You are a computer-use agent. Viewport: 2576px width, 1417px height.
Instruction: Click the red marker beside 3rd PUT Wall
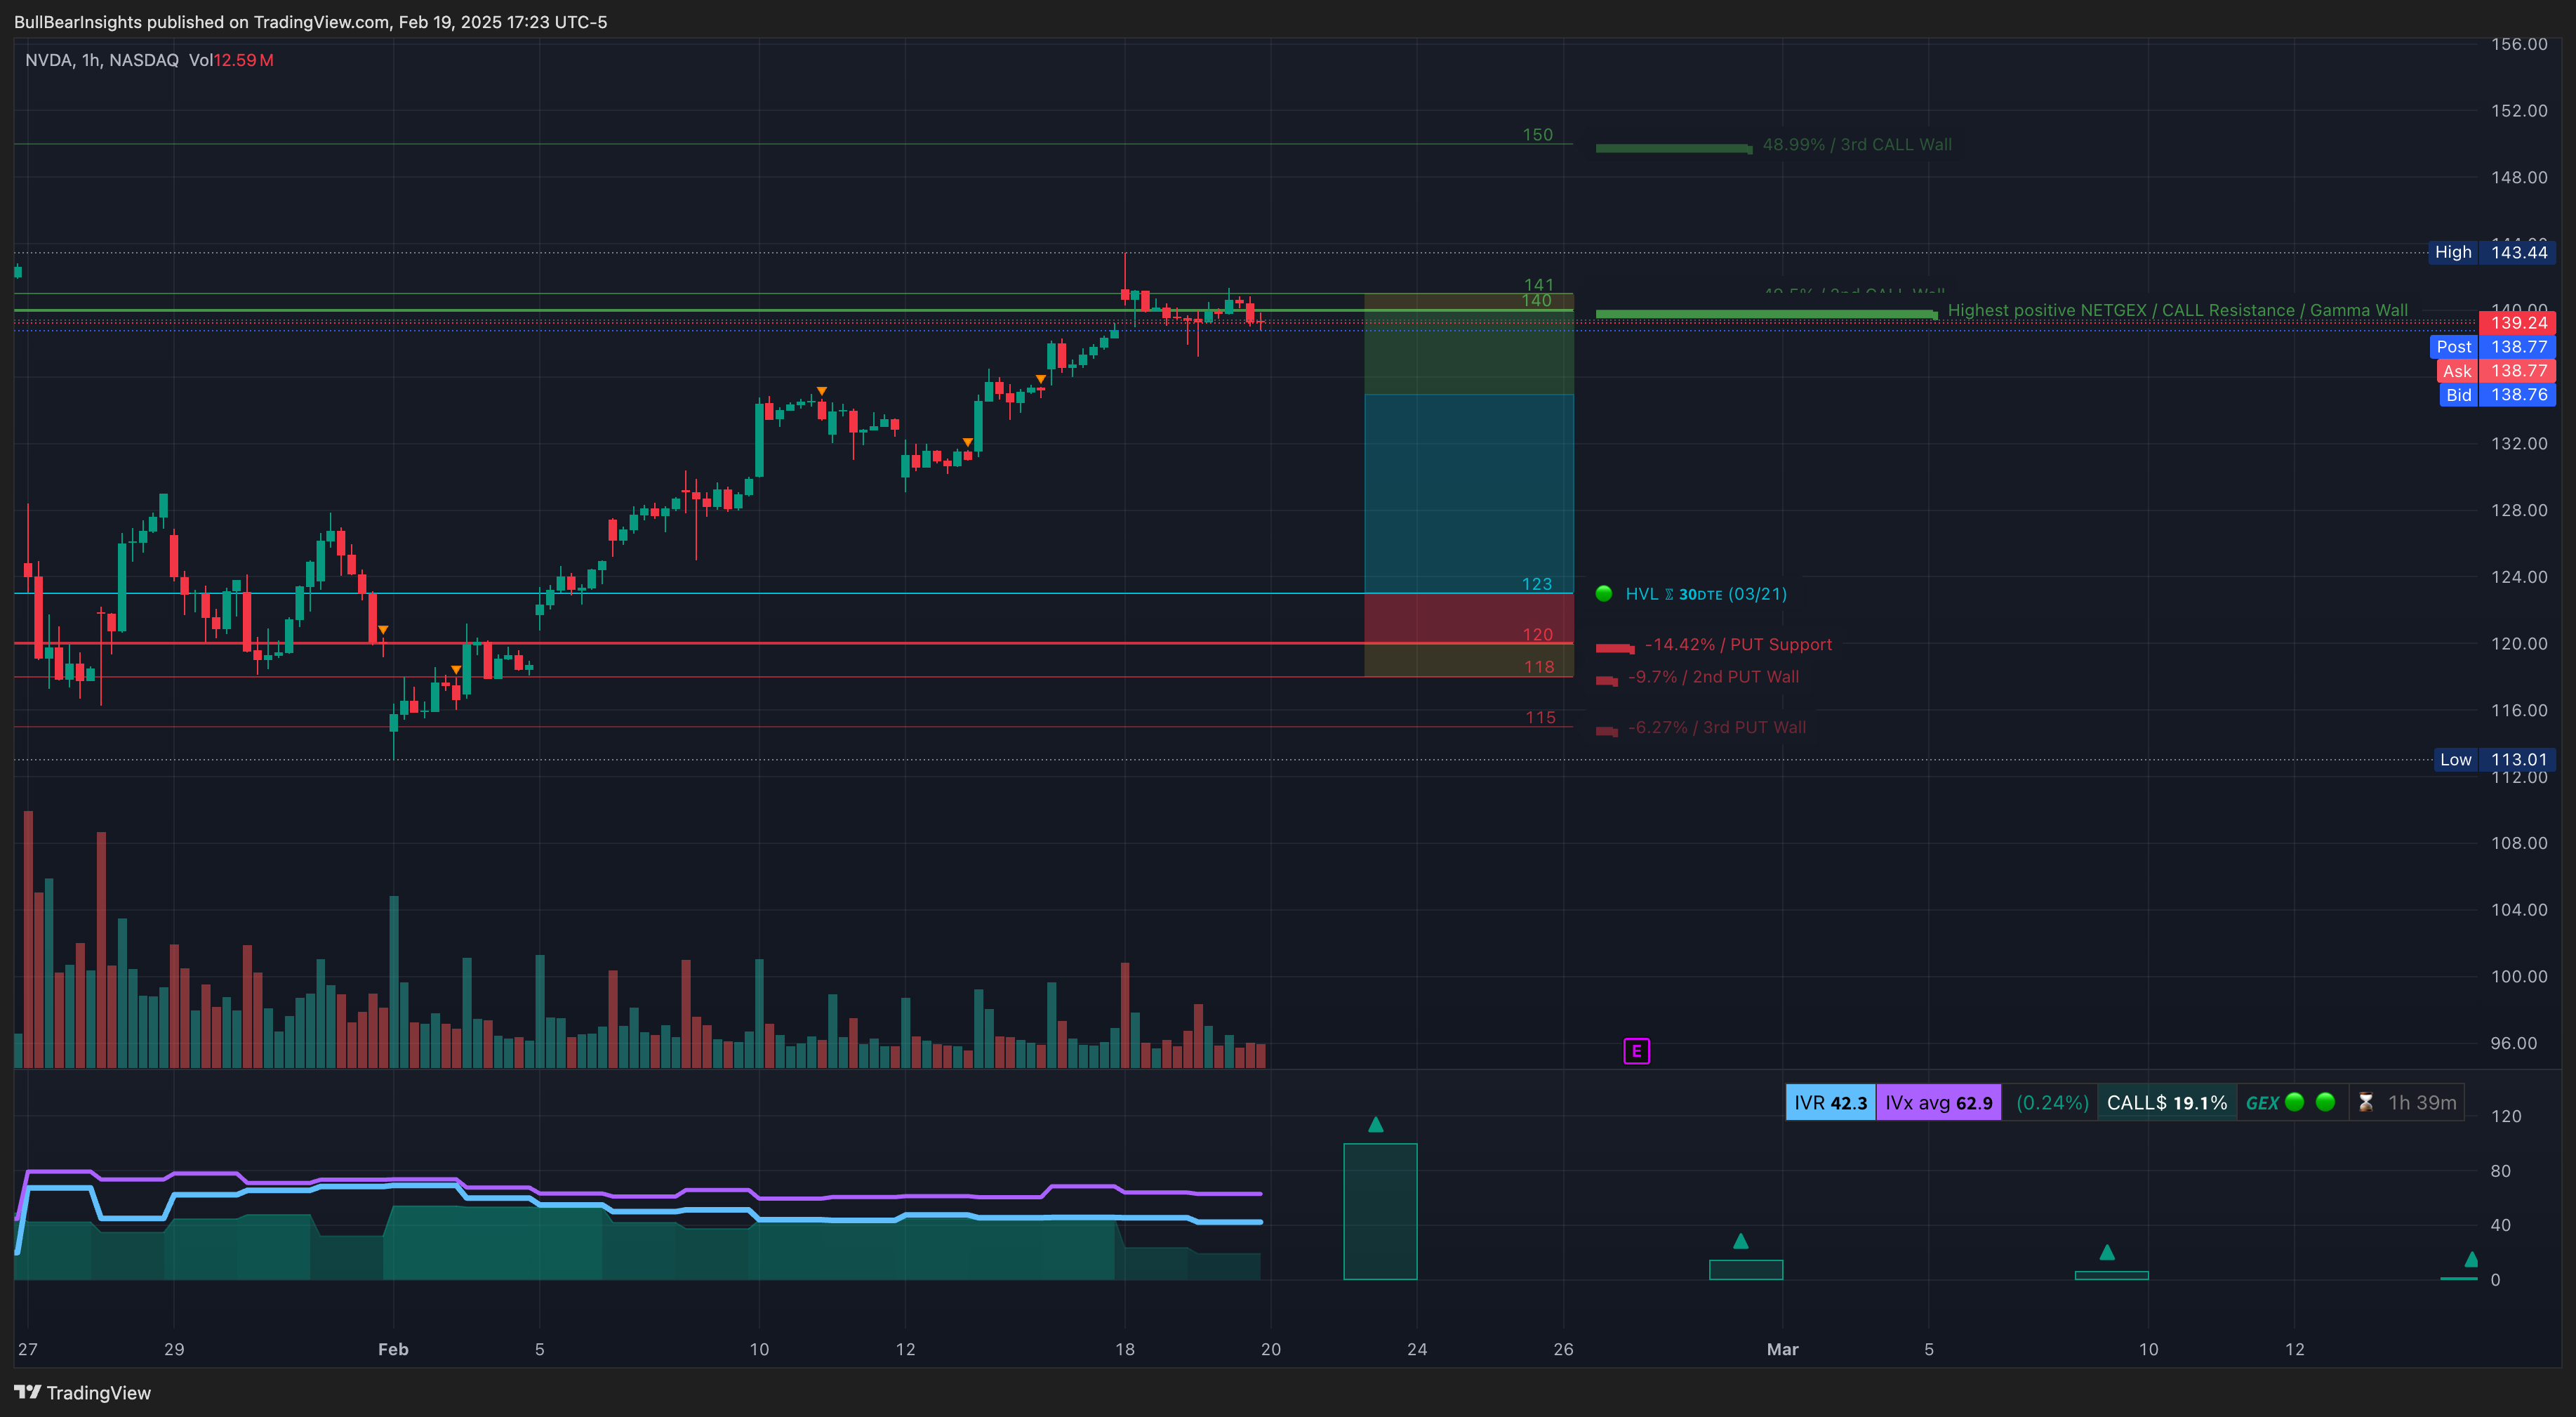[1607, 732]
